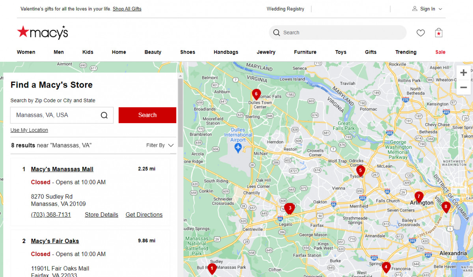Screen dimensions: 473x277
Task: Click the account person icon
Action: (415, 9)
